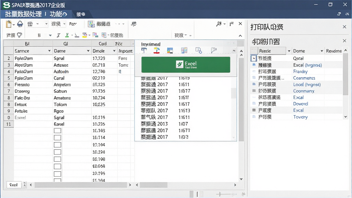Tick the checkbox in the 10.234 row
Screen dimensions: 352x198
[x=57, y=152]
